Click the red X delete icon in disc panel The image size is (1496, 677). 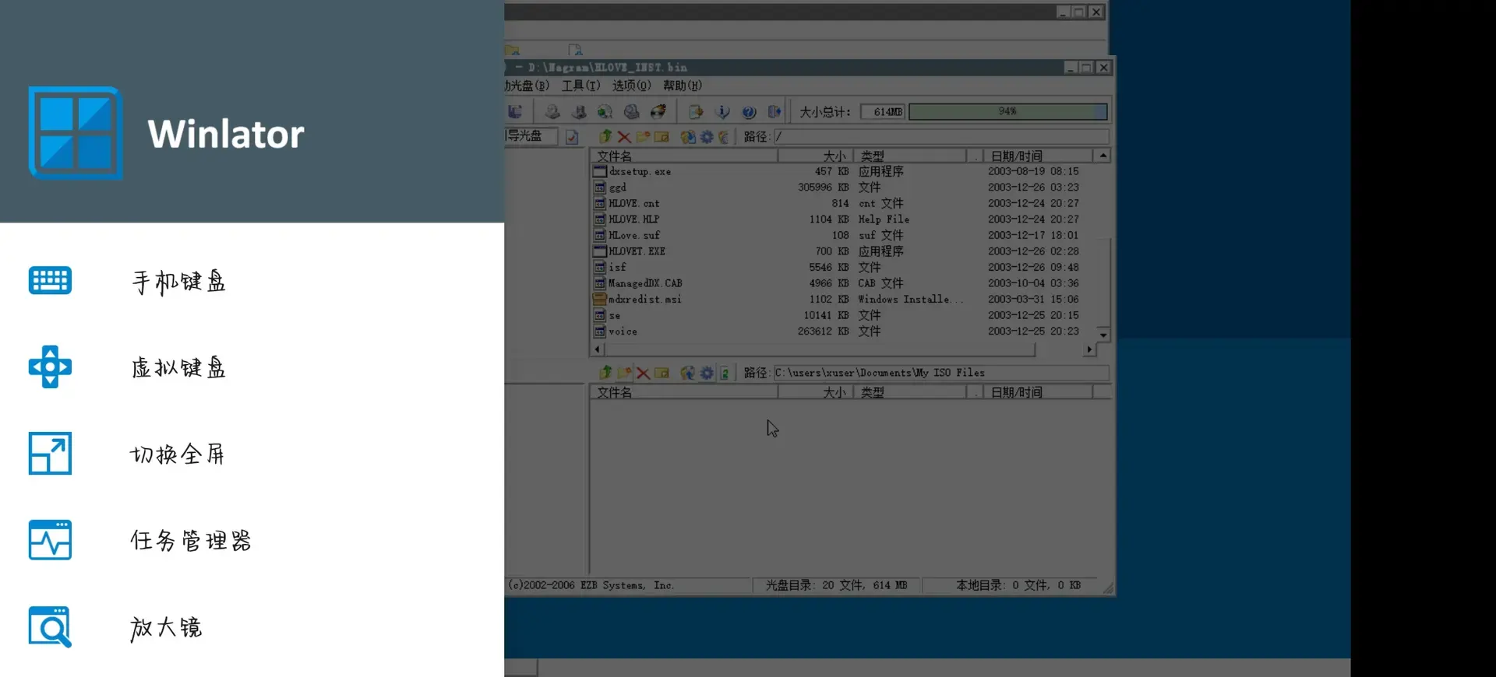click(624, 137)
